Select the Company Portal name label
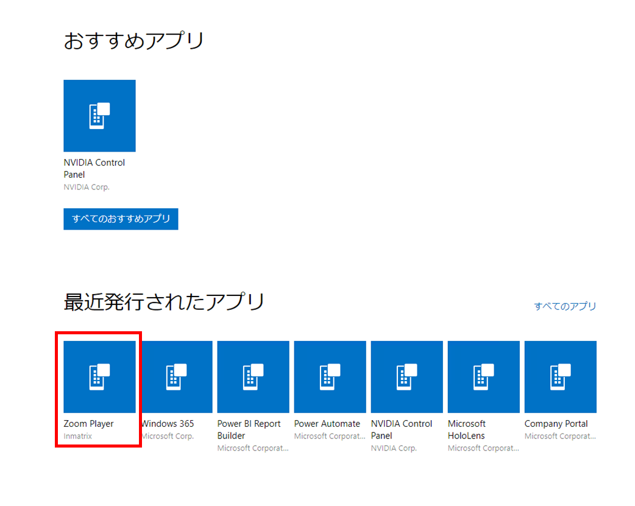The height and width of the screenshot is (506, 635). [x=556, y=424]
